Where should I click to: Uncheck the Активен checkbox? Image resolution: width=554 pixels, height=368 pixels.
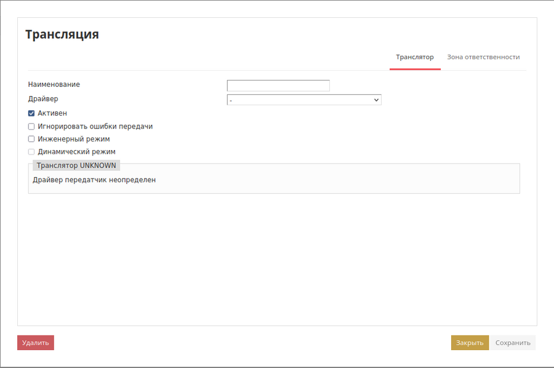pyautogui.click(x=31, y=113)
